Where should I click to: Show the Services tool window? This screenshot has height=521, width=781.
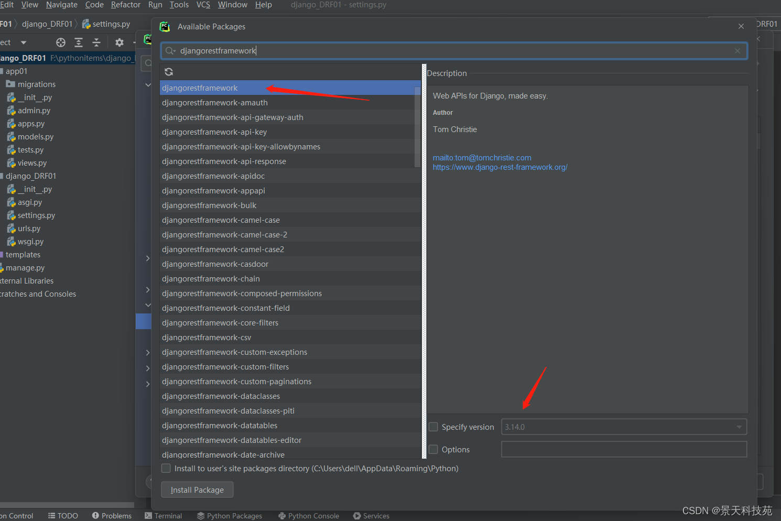click(x=375, y=515)
